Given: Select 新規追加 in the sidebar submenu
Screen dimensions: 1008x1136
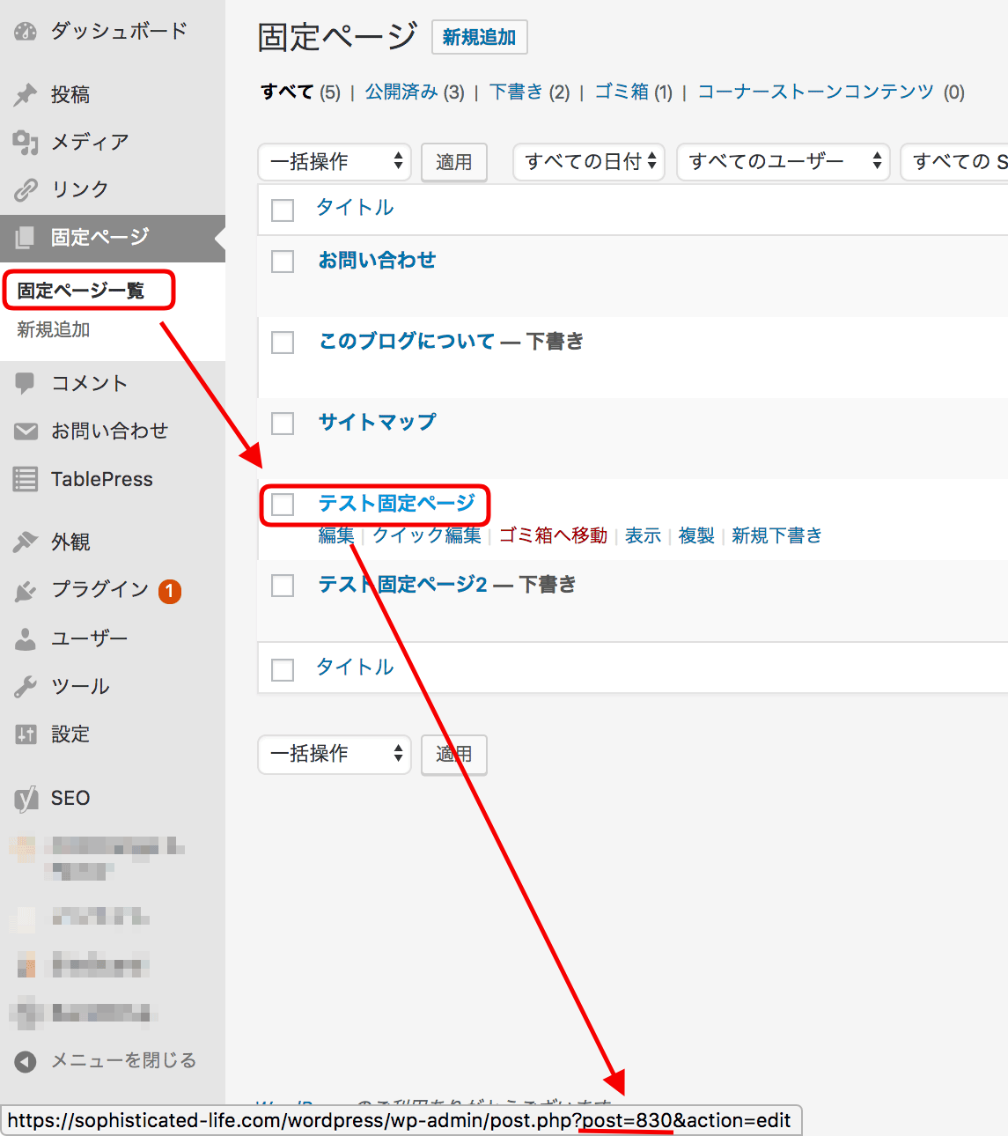Looking at the screenshot, I should 54,329.
